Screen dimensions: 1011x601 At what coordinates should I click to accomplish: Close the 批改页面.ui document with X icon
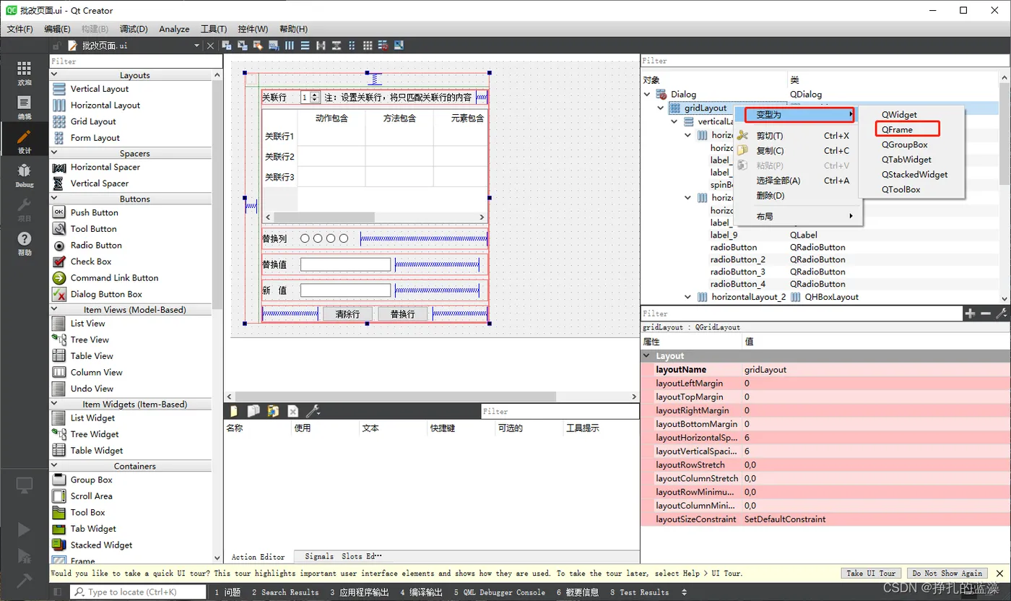click(210, 46)
